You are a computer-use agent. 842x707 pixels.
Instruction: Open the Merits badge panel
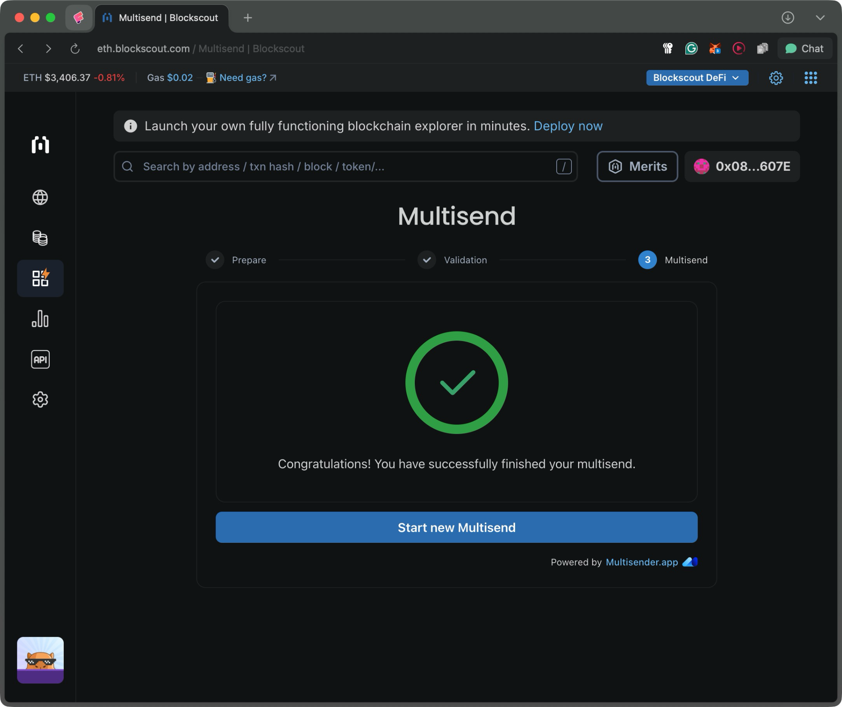pyautogui.click(x=637, y=166)
